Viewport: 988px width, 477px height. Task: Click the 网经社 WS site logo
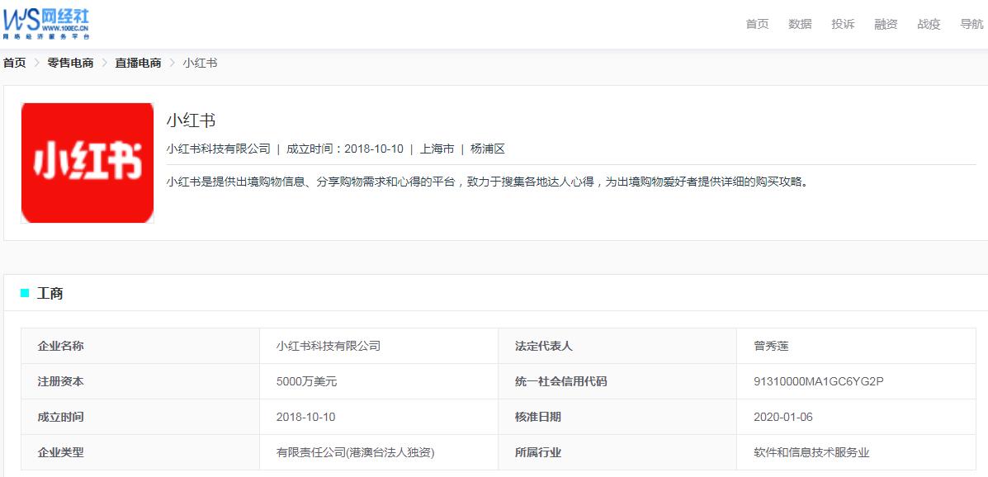click(x=47, y=21)
